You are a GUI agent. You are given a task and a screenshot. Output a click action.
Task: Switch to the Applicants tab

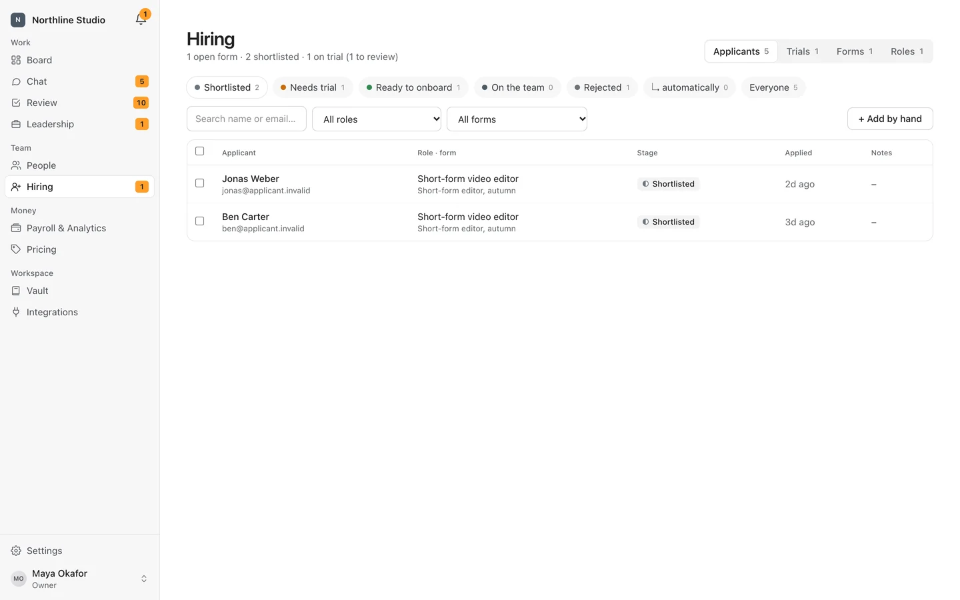(741, 51)
